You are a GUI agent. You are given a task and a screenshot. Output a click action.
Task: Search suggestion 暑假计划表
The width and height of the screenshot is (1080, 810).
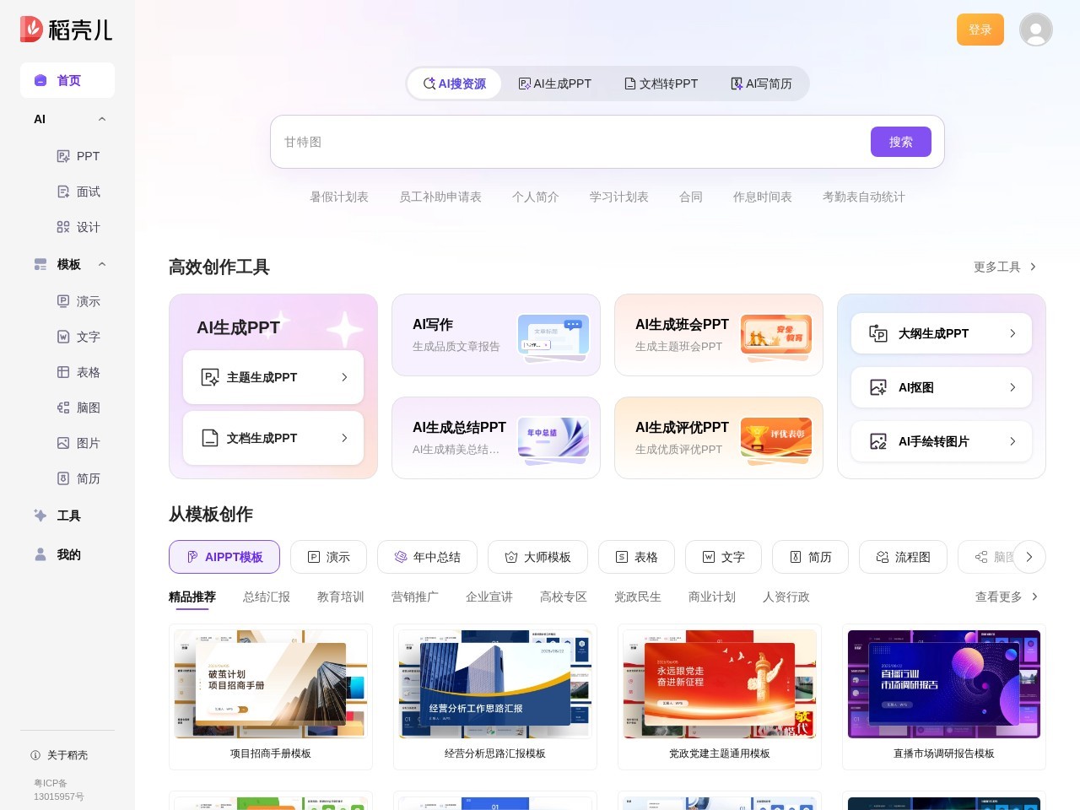(x=339, y=197)
